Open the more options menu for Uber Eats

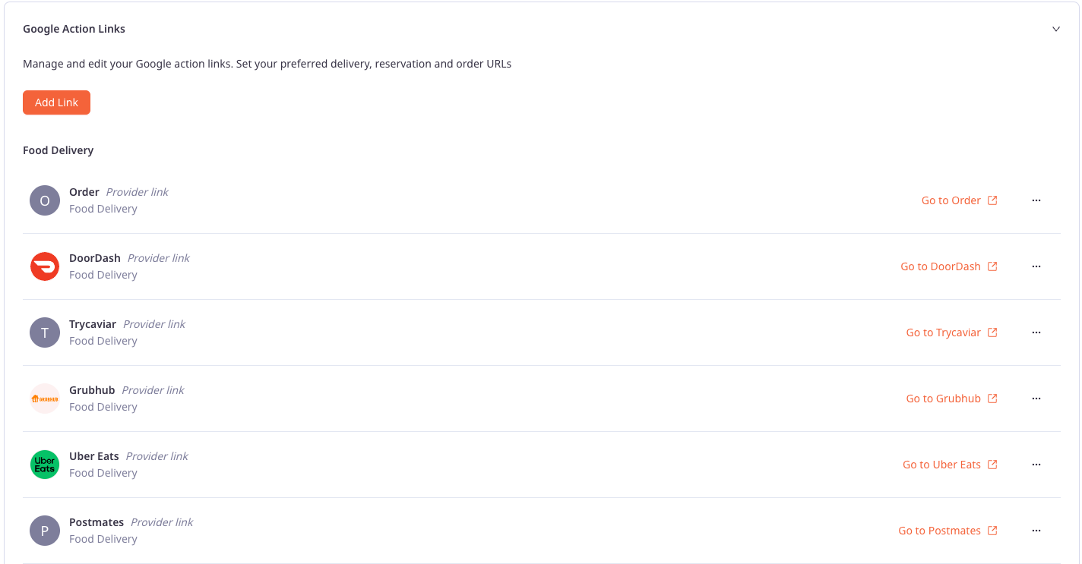tap(1036, 465)
